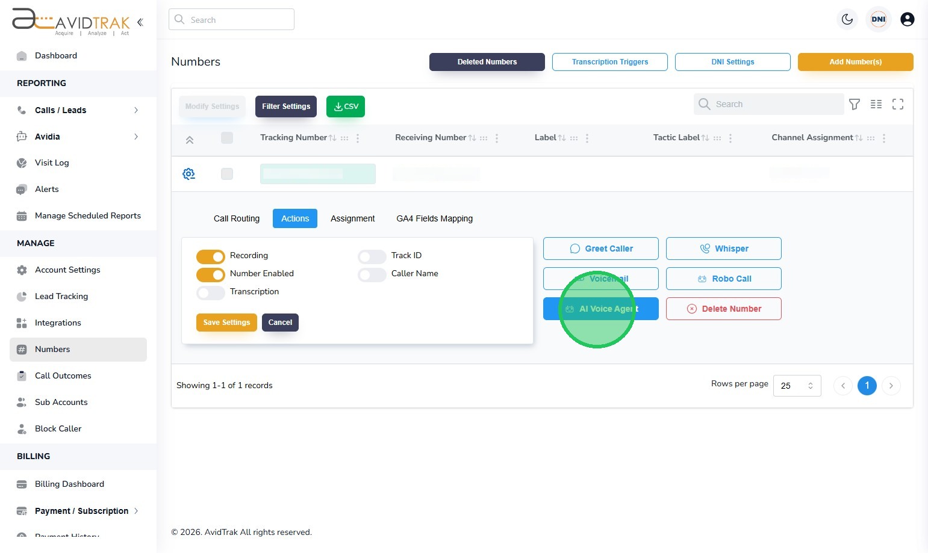This screenshot has height=553, width=928.
Task: Click the top Search input field
Action: pyautogui.click(x=231, y=19)
